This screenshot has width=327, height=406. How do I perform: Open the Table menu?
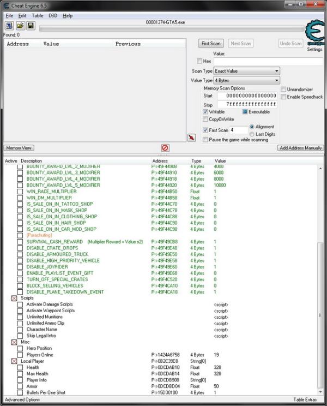(x=38, y=15)
